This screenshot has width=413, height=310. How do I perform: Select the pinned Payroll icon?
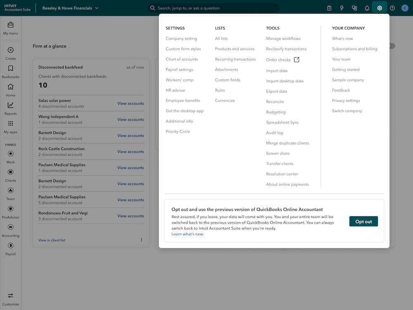pyautogui.click(x=10, y=246)
